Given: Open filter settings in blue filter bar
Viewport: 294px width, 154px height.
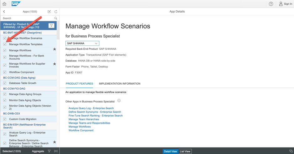Looking at the screenshot, I should pyautogui.click(x=51, y=26).
